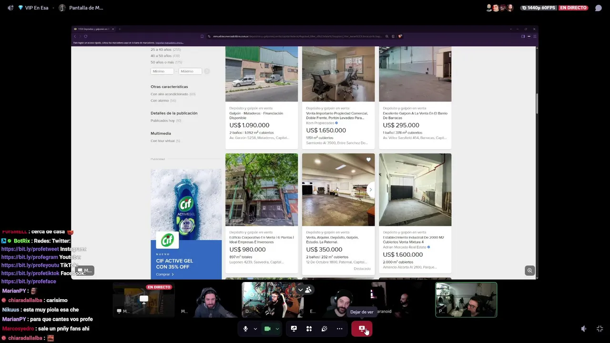610x343 pixels.
Task: Toggle sound icon beside VIP En Esa
Action: tap(10, 8)
